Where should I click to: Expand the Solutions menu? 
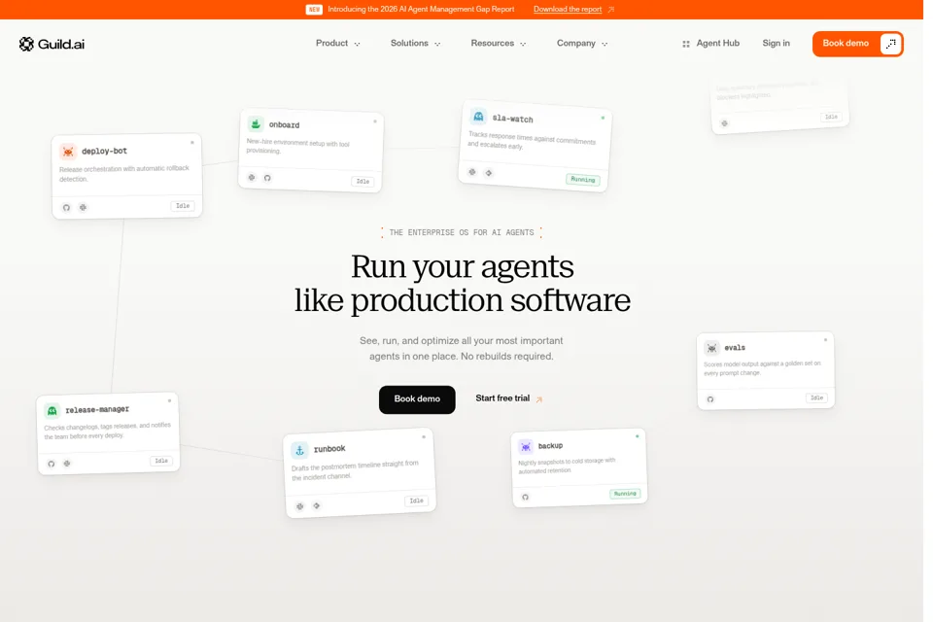[x=415, y=44]
